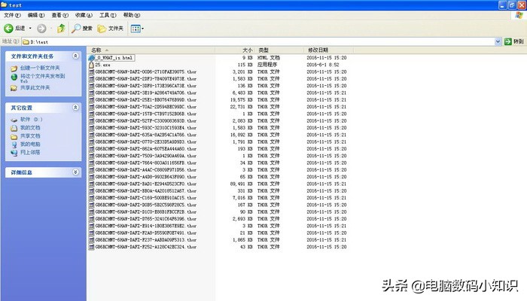Viewport: 527px width, 301px height.
Task: Click the new folder icon beside 创建一个新文件夹
Action: (x=14, y=68)
